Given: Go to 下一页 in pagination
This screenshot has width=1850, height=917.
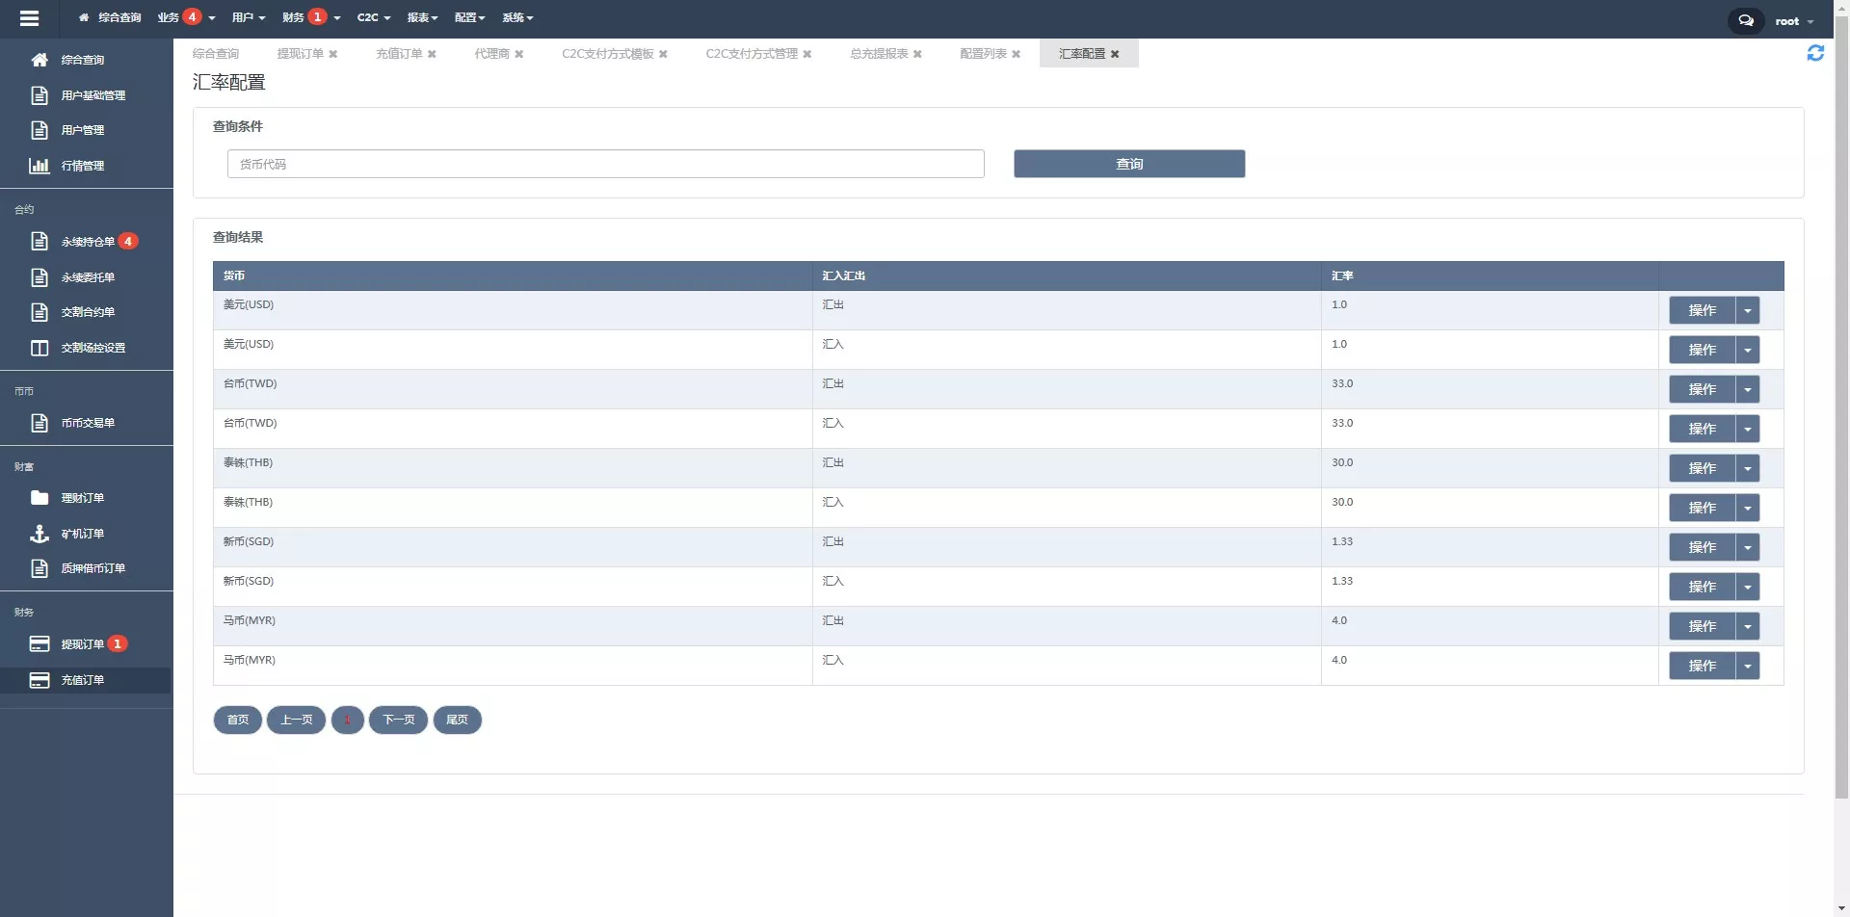Looking at the screenshot, I should (x=398, y=720).
